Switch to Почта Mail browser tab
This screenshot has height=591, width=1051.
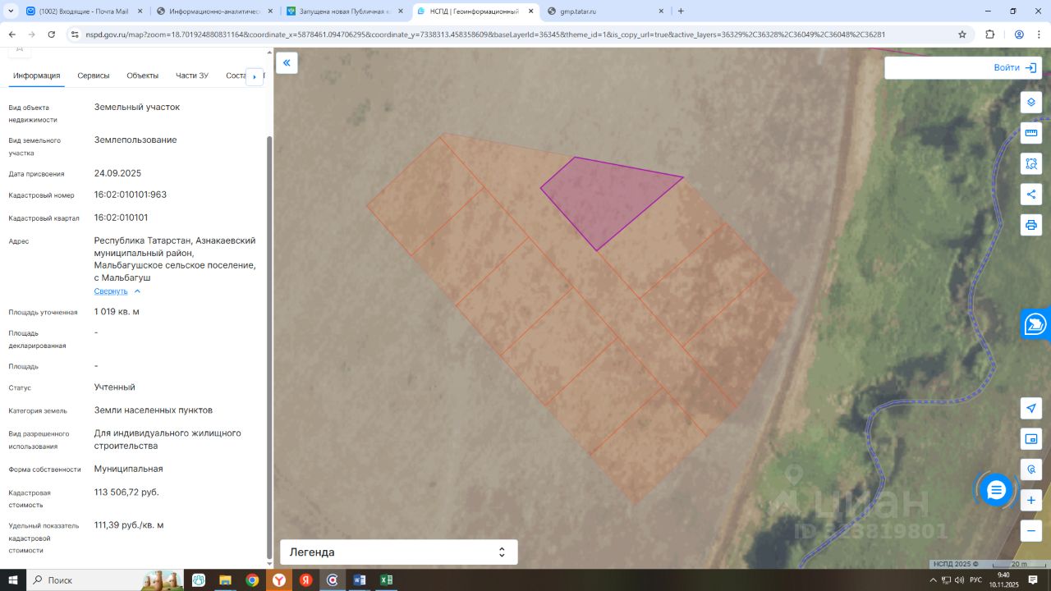[84, 11]
